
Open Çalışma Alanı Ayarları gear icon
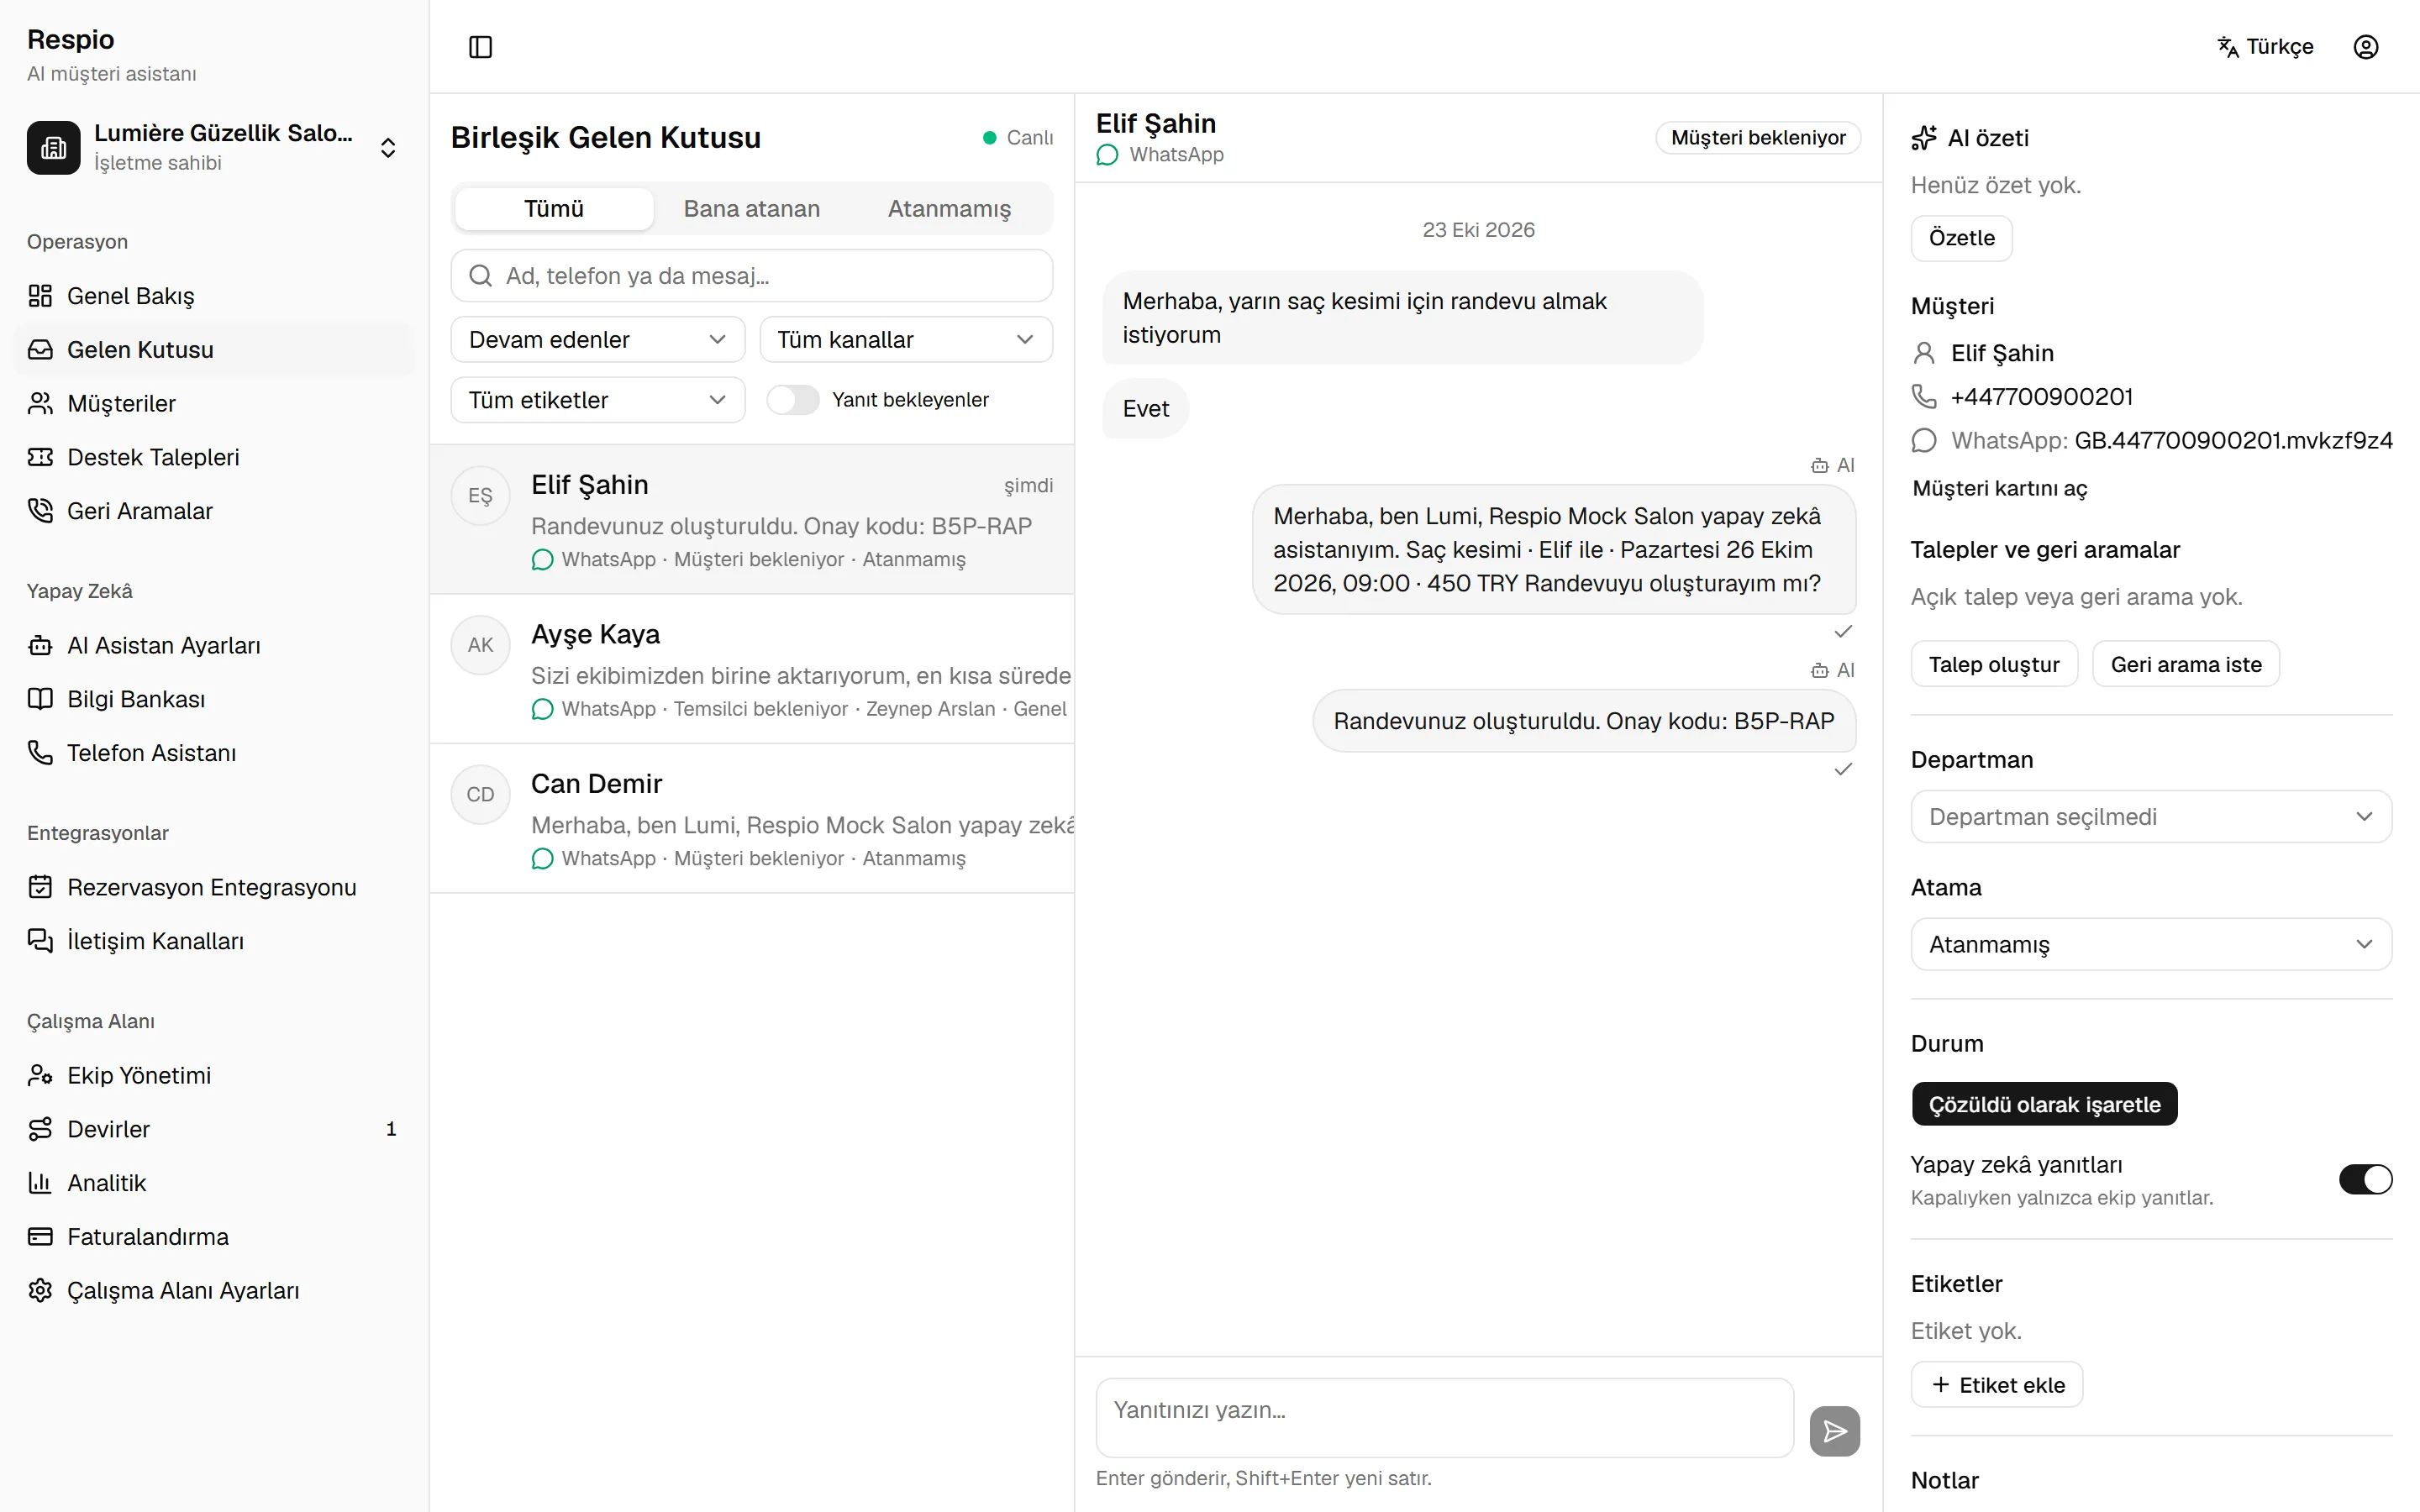(x=40, y=1291)
